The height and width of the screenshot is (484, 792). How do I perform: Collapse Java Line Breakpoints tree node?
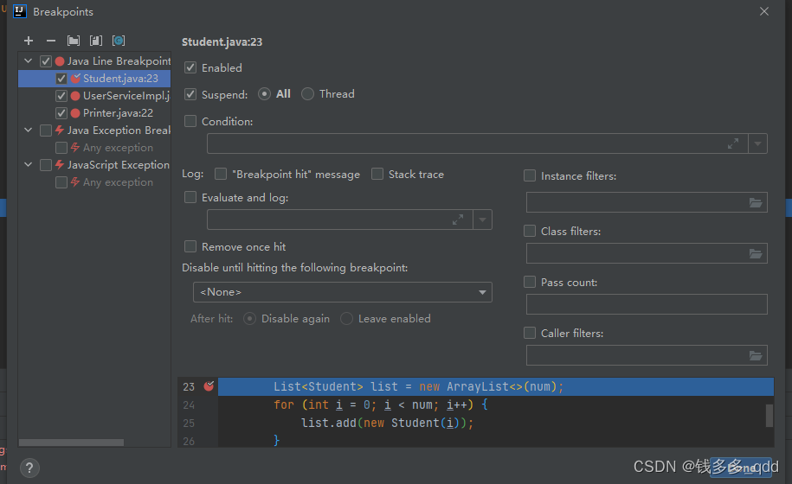29,61
